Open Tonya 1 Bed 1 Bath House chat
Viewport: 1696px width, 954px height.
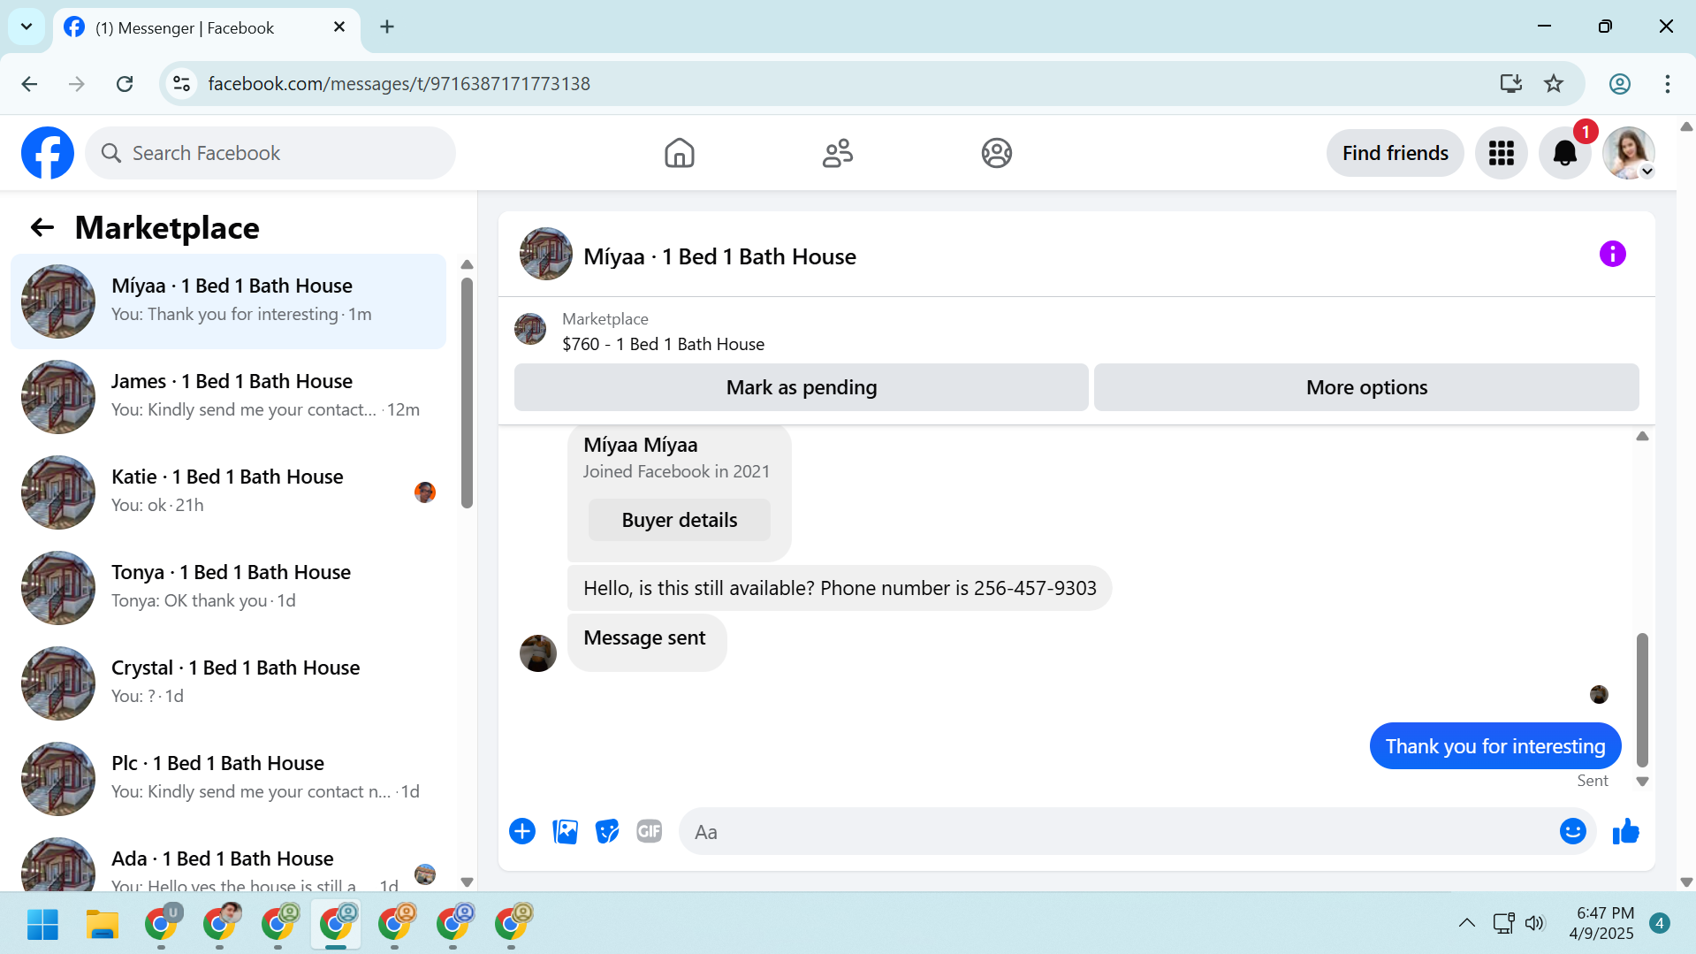228,588
